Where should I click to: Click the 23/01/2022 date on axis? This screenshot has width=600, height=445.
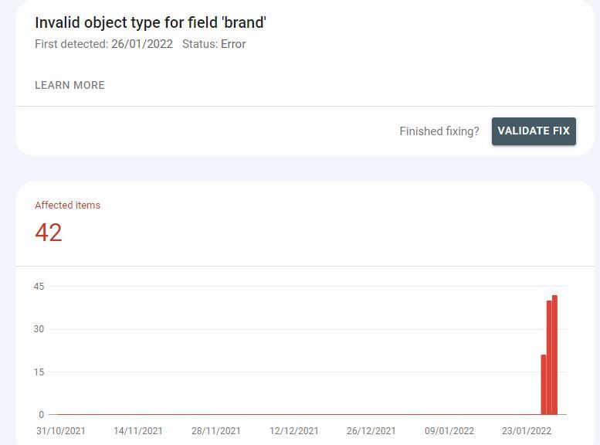(527, 431)
